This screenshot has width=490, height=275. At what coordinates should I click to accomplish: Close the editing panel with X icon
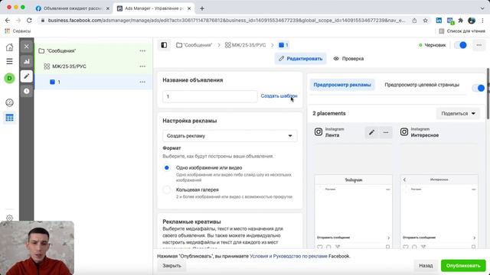27,47
